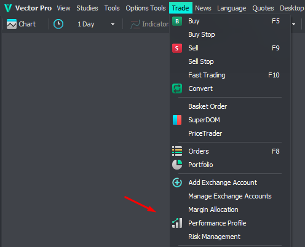305x247 pixels.
Task: Click the red Sell icon
Action: coord(177,48)
